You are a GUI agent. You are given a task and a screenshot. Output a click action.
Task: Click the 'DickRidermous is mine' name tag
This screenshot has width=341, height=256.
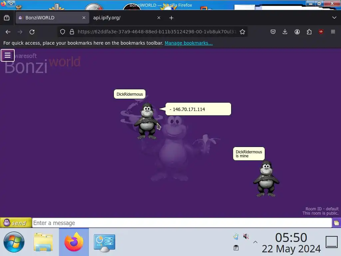249,154
